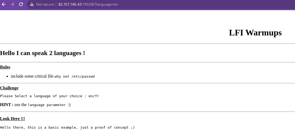This screenshot has height=134, width=295.
Task: Click the Not secure warning triangle icon
Action: tap(32, 4)
